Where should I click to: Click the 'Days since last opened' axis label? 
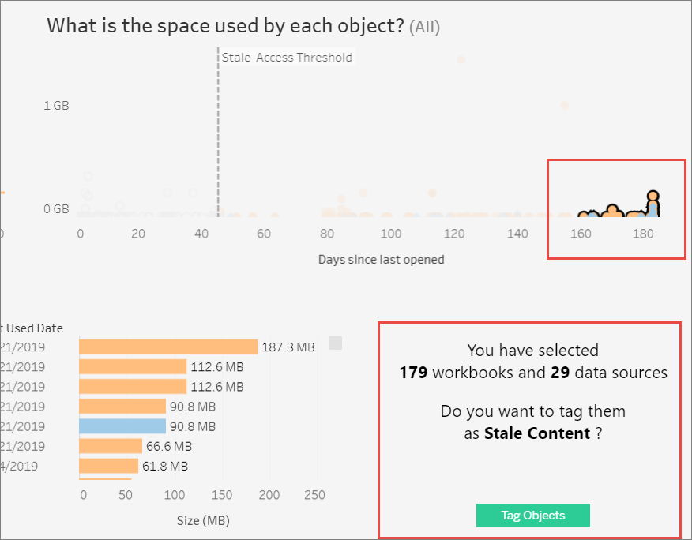[x=382, y=260]
